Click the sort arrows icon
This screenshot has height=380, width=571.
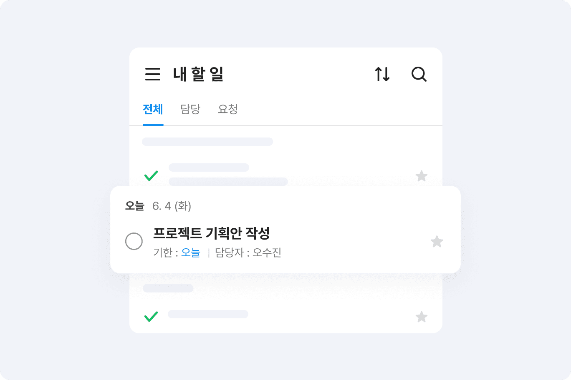coord(382,74)
